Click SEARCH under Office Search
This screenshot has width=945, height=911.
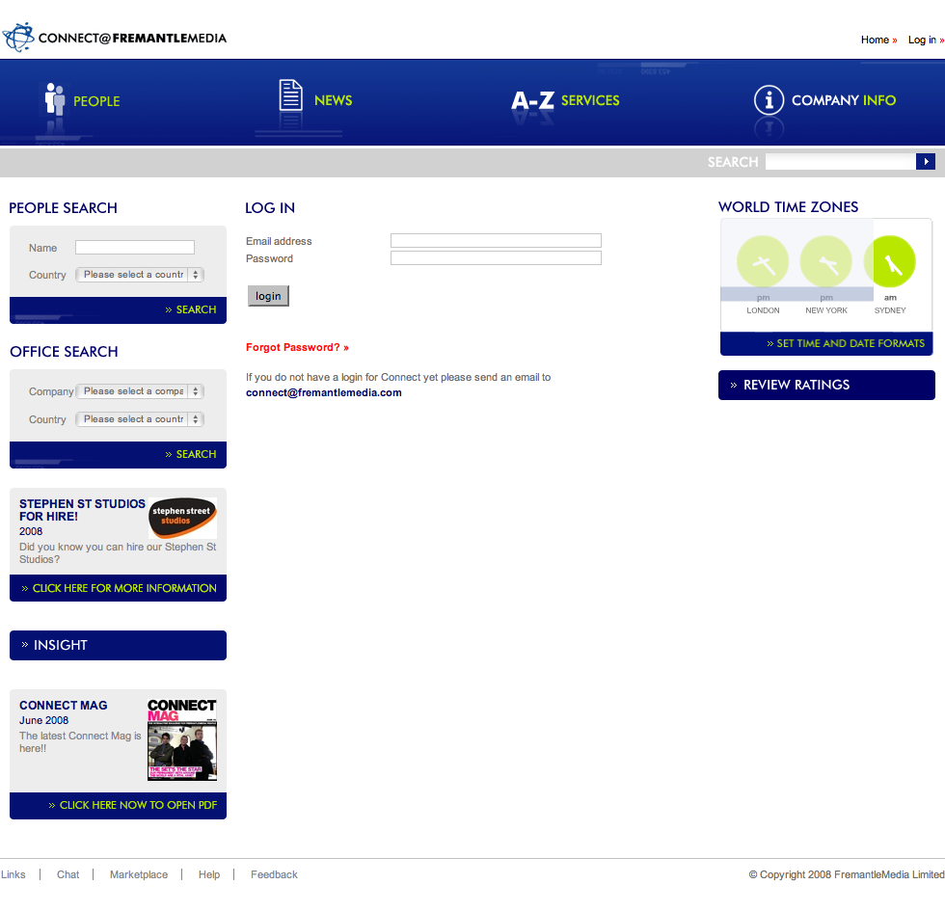pyautogui.click(x=191, y=454)
